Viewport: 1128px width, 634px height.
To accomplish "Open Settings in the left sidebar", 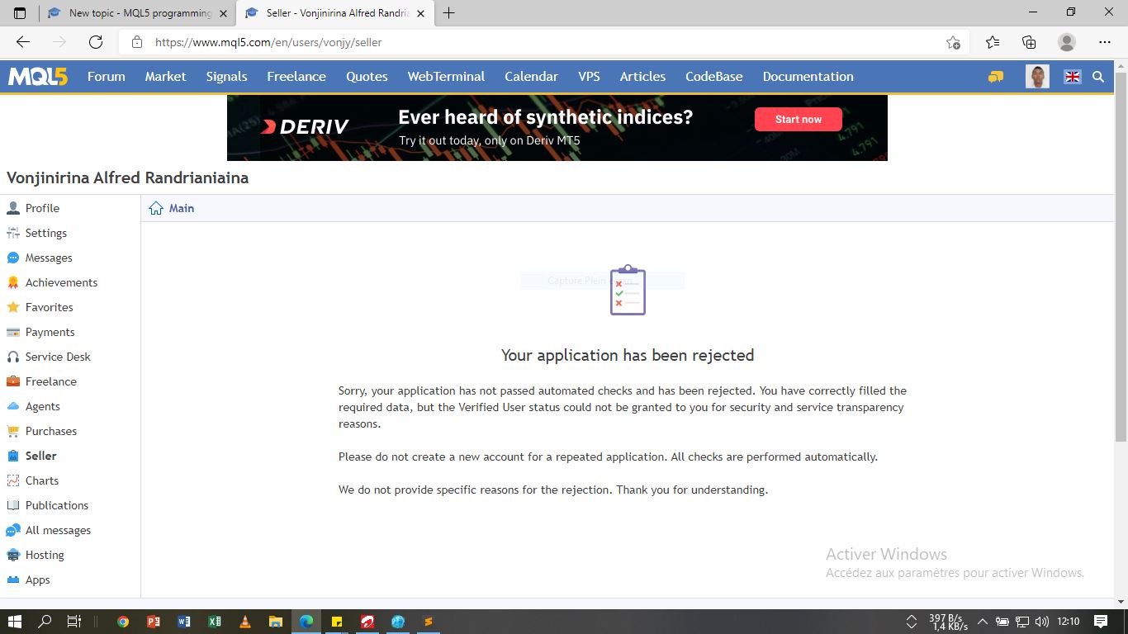I will tap(36, 233).
